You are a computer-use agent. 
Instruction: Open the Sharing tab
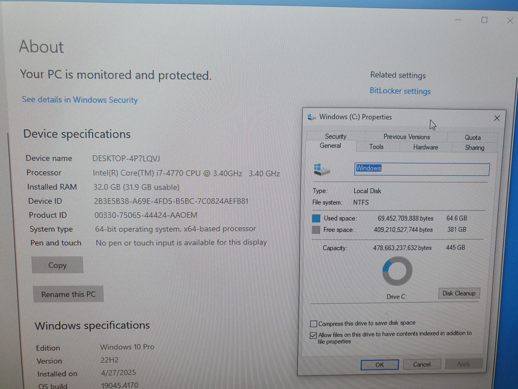click(474, 148)
